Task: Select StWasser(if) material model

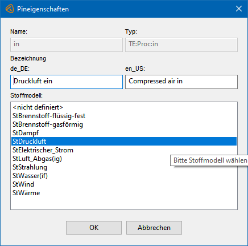Action: (x=124, y=176)
